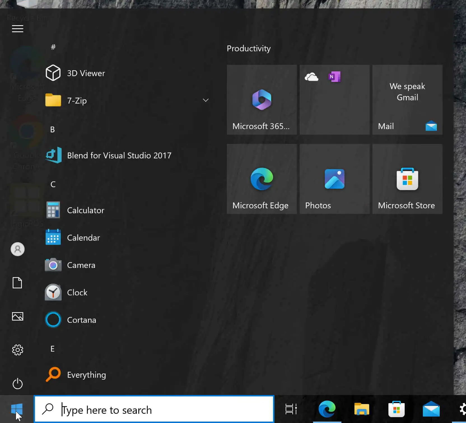Click the Power button icon
Screen dimensions: 466x423
click(x=18, y=384)
